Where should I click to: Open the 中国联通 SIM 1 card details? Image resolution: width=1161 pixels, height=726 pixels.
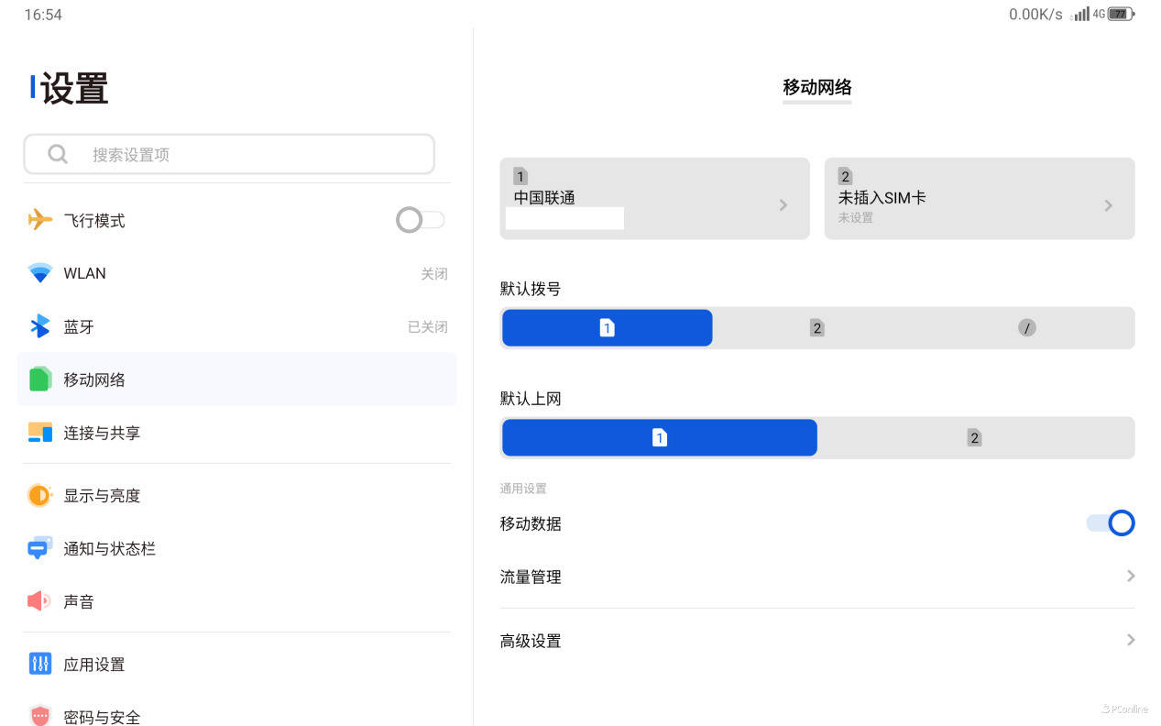653,199
